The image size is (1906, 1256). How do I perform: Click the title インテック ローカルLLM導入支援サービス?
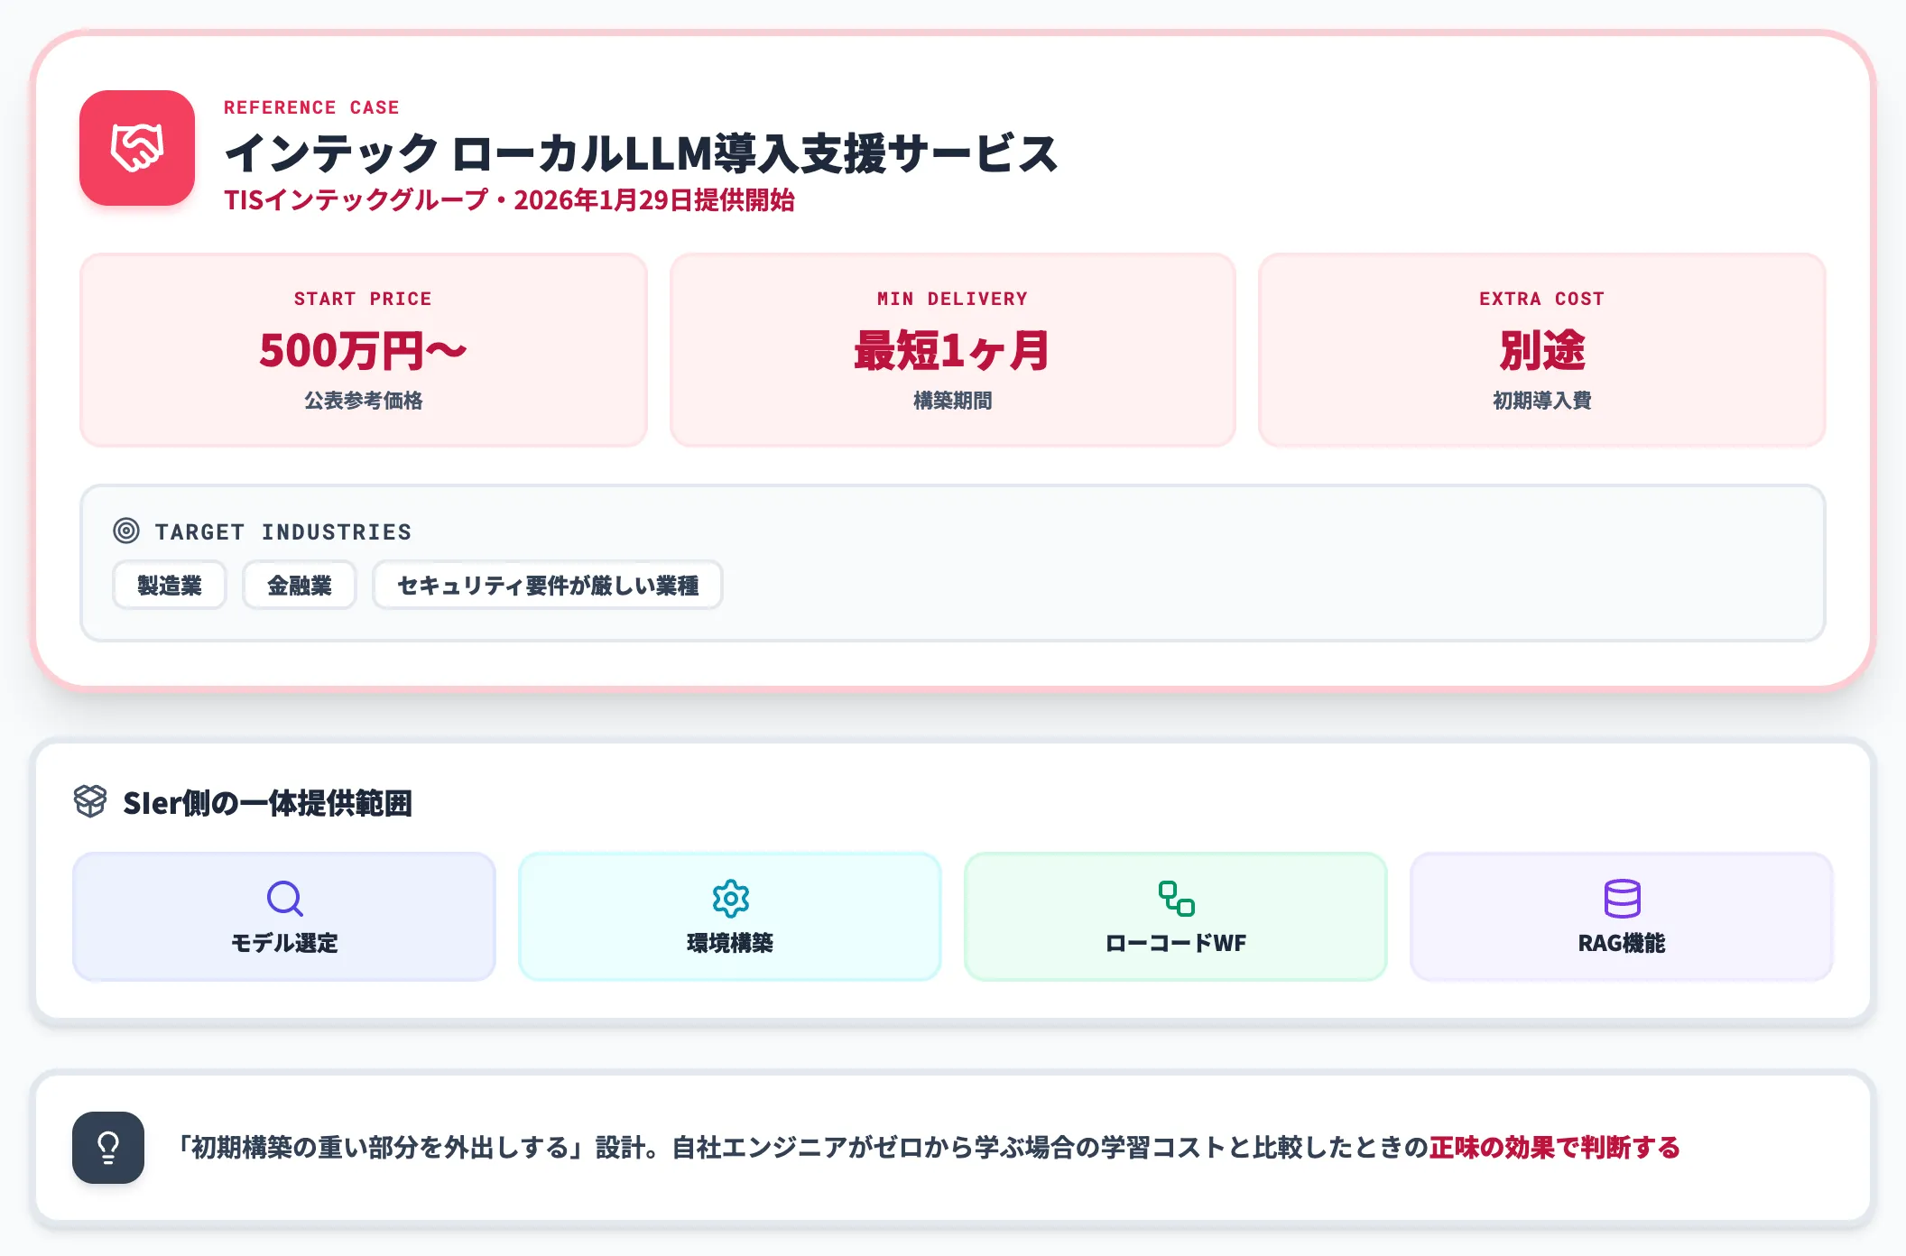(642, 153)
